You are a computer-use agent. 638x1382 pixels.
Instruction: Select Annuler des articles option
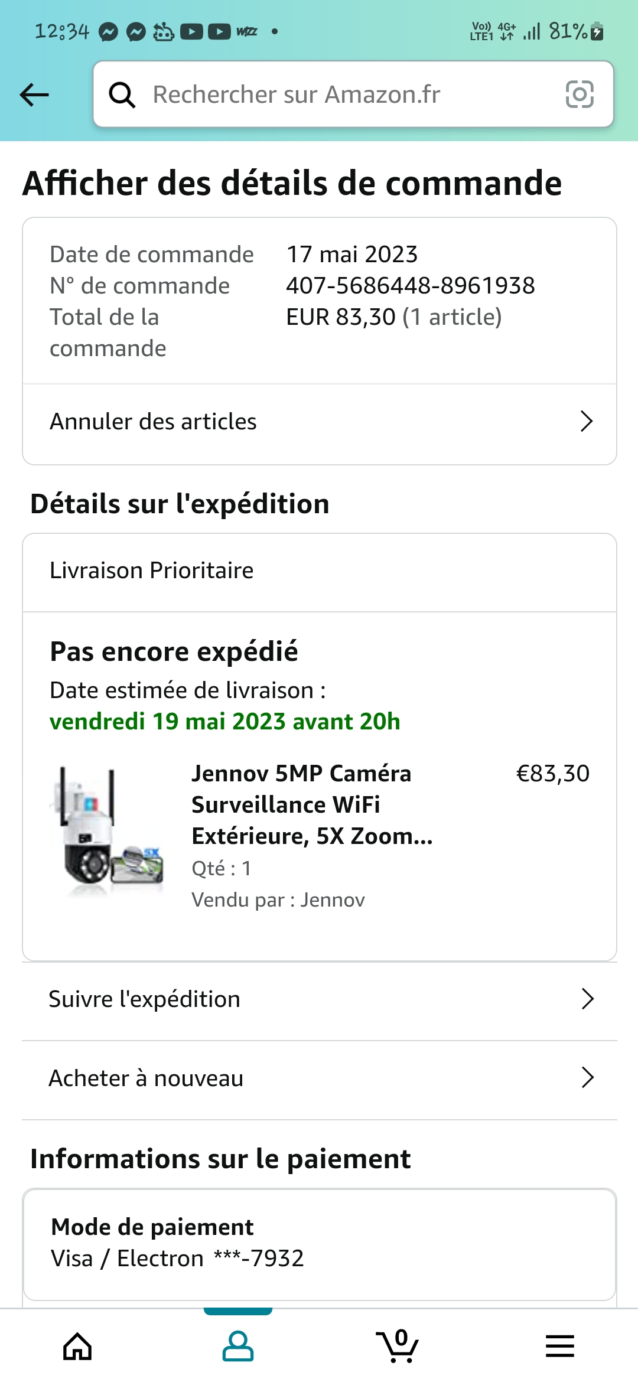coord(154,422)
